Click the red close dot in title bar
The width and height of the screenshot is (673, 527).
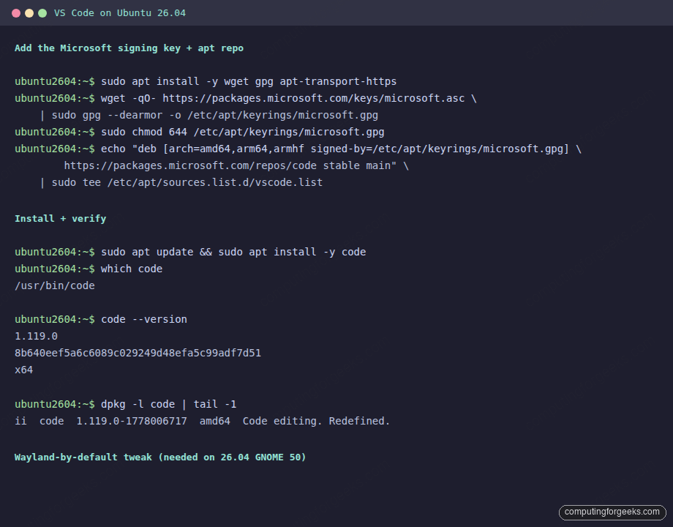click(x=16, y=13)
